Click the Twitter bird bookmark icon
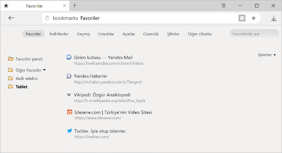This screenshot has width=282, height=153. pyautogui.click(x=69, y=131)
